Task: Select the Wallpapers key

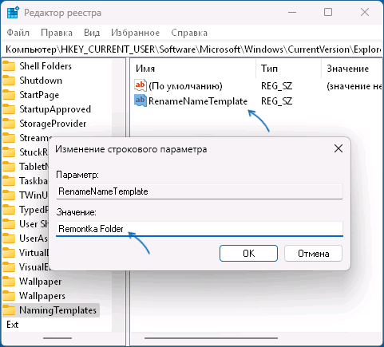Action: pyautogui.click(x=42, y=296)
